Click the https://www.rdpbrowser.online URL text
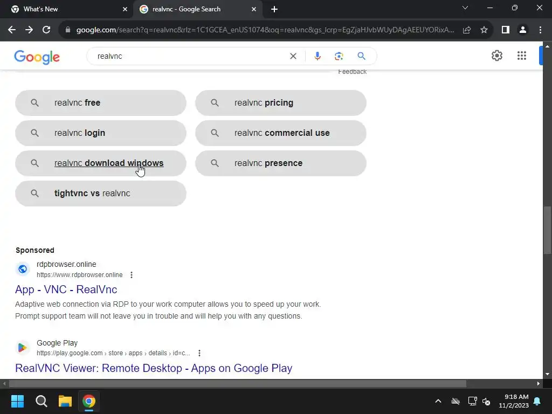Image resolution: width=552 pixels, height=414 pixels. coord(80,275)
